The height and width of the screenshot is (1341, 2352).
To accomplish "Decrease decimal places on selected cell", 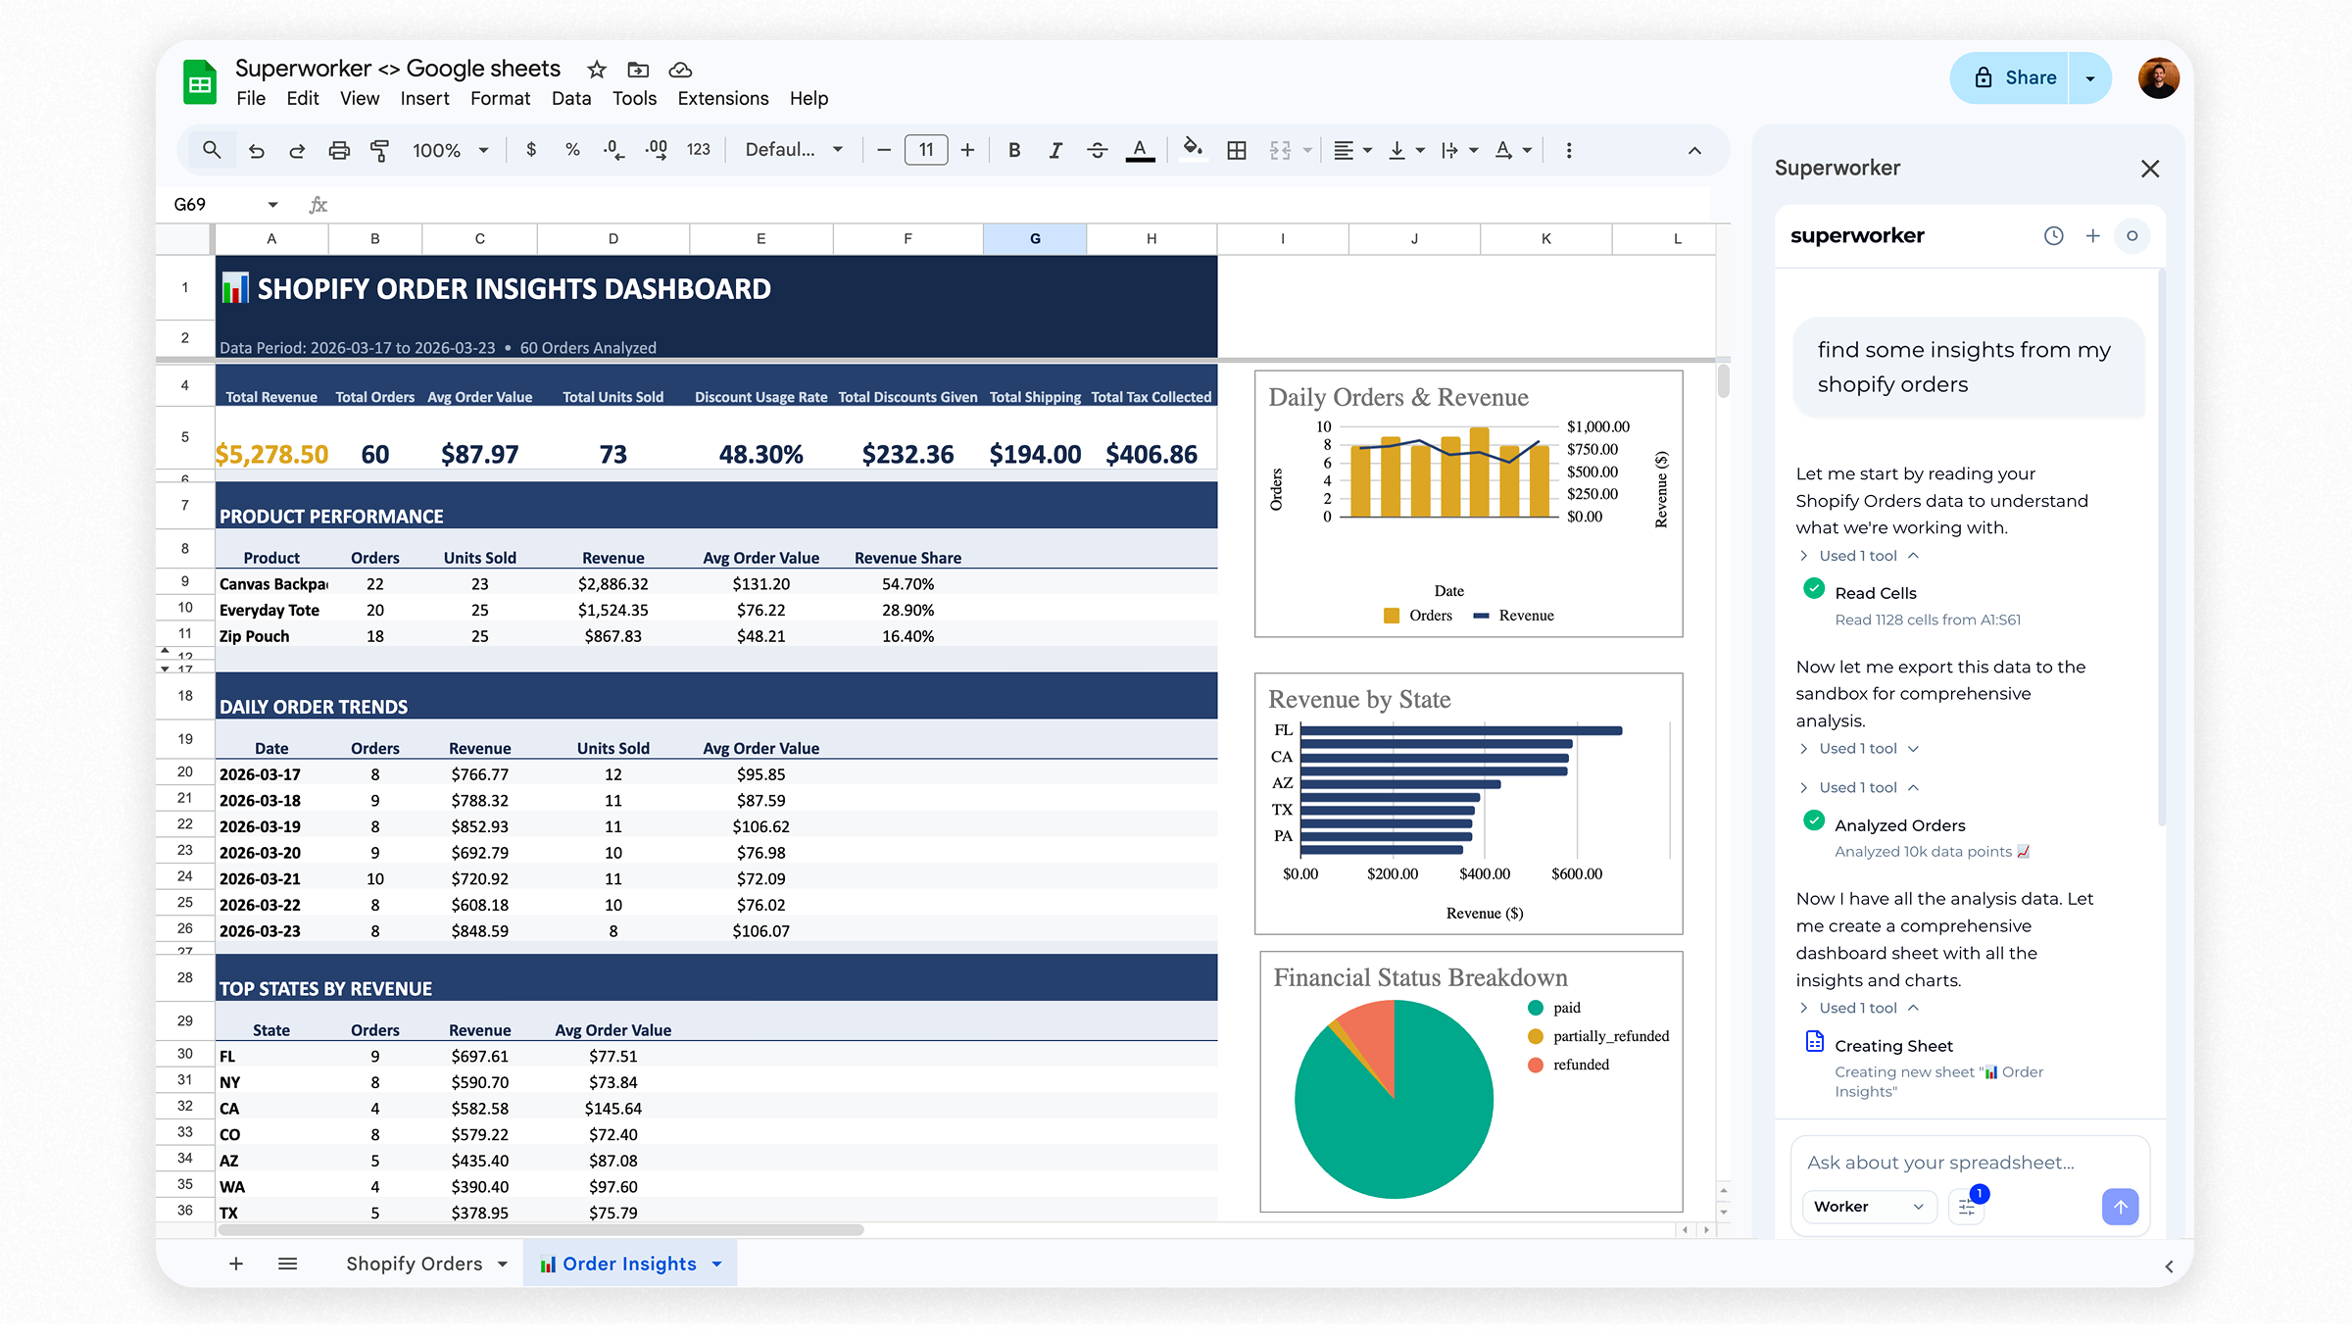I will [612, 149].
